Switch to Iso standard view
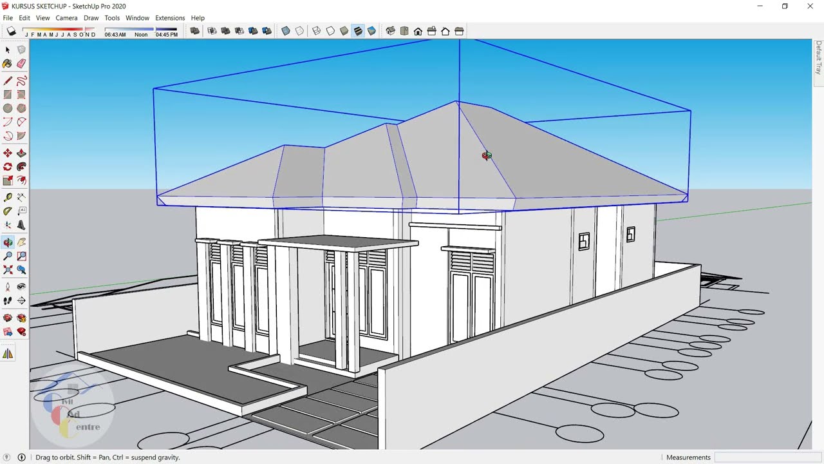Screen dimensions: 824x464 click(x=390, y=31)
